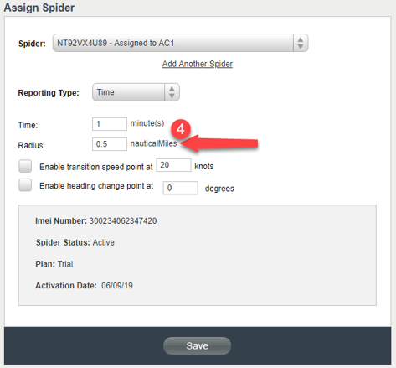Click the Activation Date value
396x368 pixels.
(117, 286)
